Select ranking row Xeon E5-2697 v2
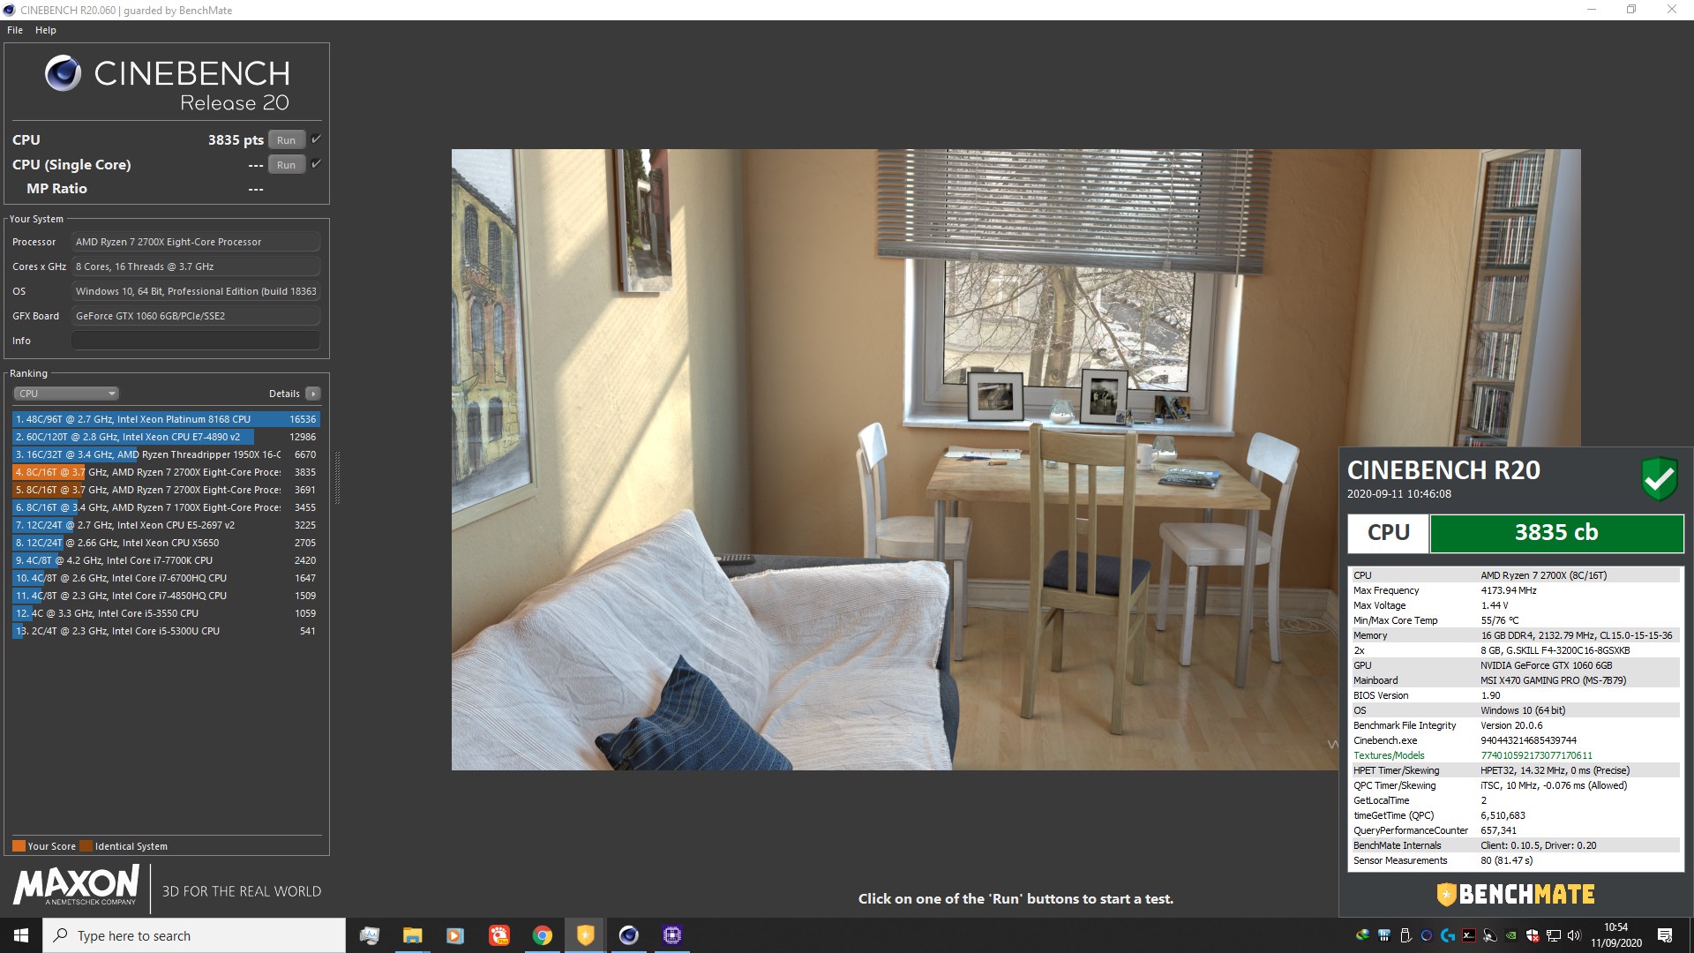The width and height of the screenshot is (1694, 953). 166,525
